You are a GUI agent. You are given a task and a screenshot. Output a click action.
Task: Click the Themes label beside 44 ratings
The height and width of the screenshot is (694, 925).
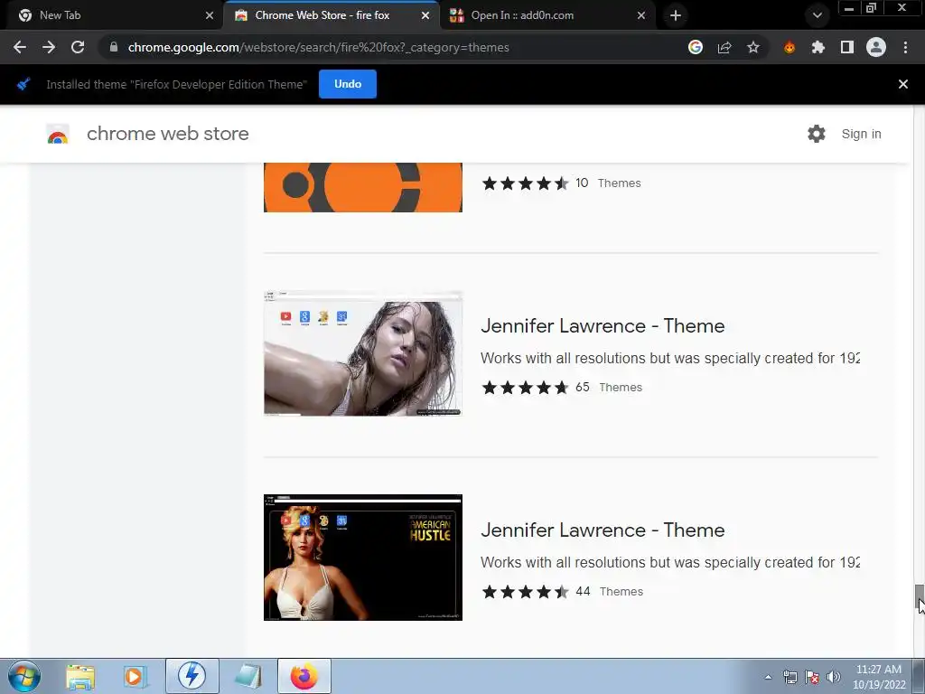(621, 591)
